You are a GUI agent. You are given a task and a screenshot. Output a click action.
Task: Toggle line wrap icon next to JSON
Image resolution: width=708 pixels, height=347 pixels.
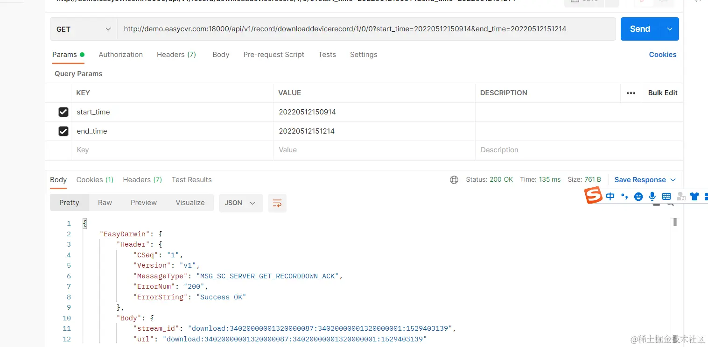click(x=277, y=203)
